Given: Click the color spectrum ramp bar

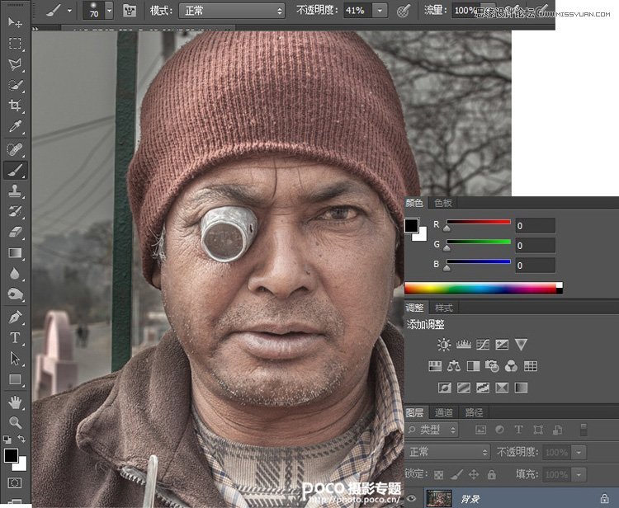Looking at the screenshot, I should click(480, 288).
